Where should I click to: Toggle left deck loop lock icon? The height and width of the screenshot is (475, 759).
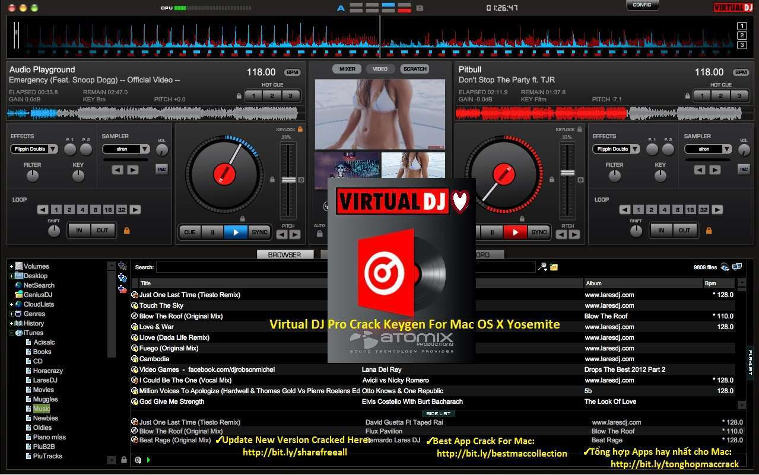[x=126, y=230]
